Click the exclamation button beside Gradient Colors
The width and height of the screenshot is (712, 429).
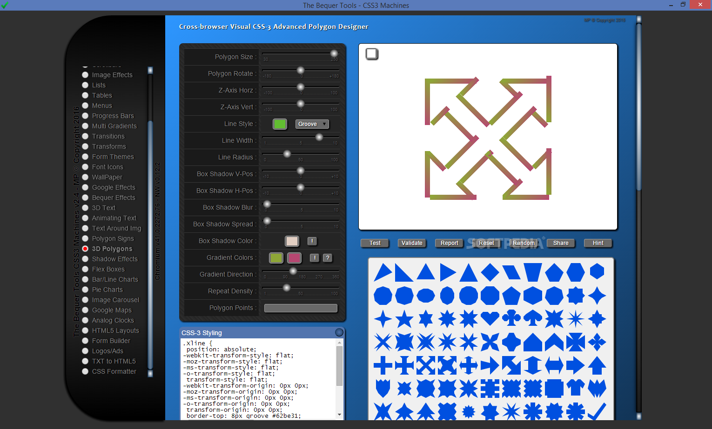[x=315, y=257]
